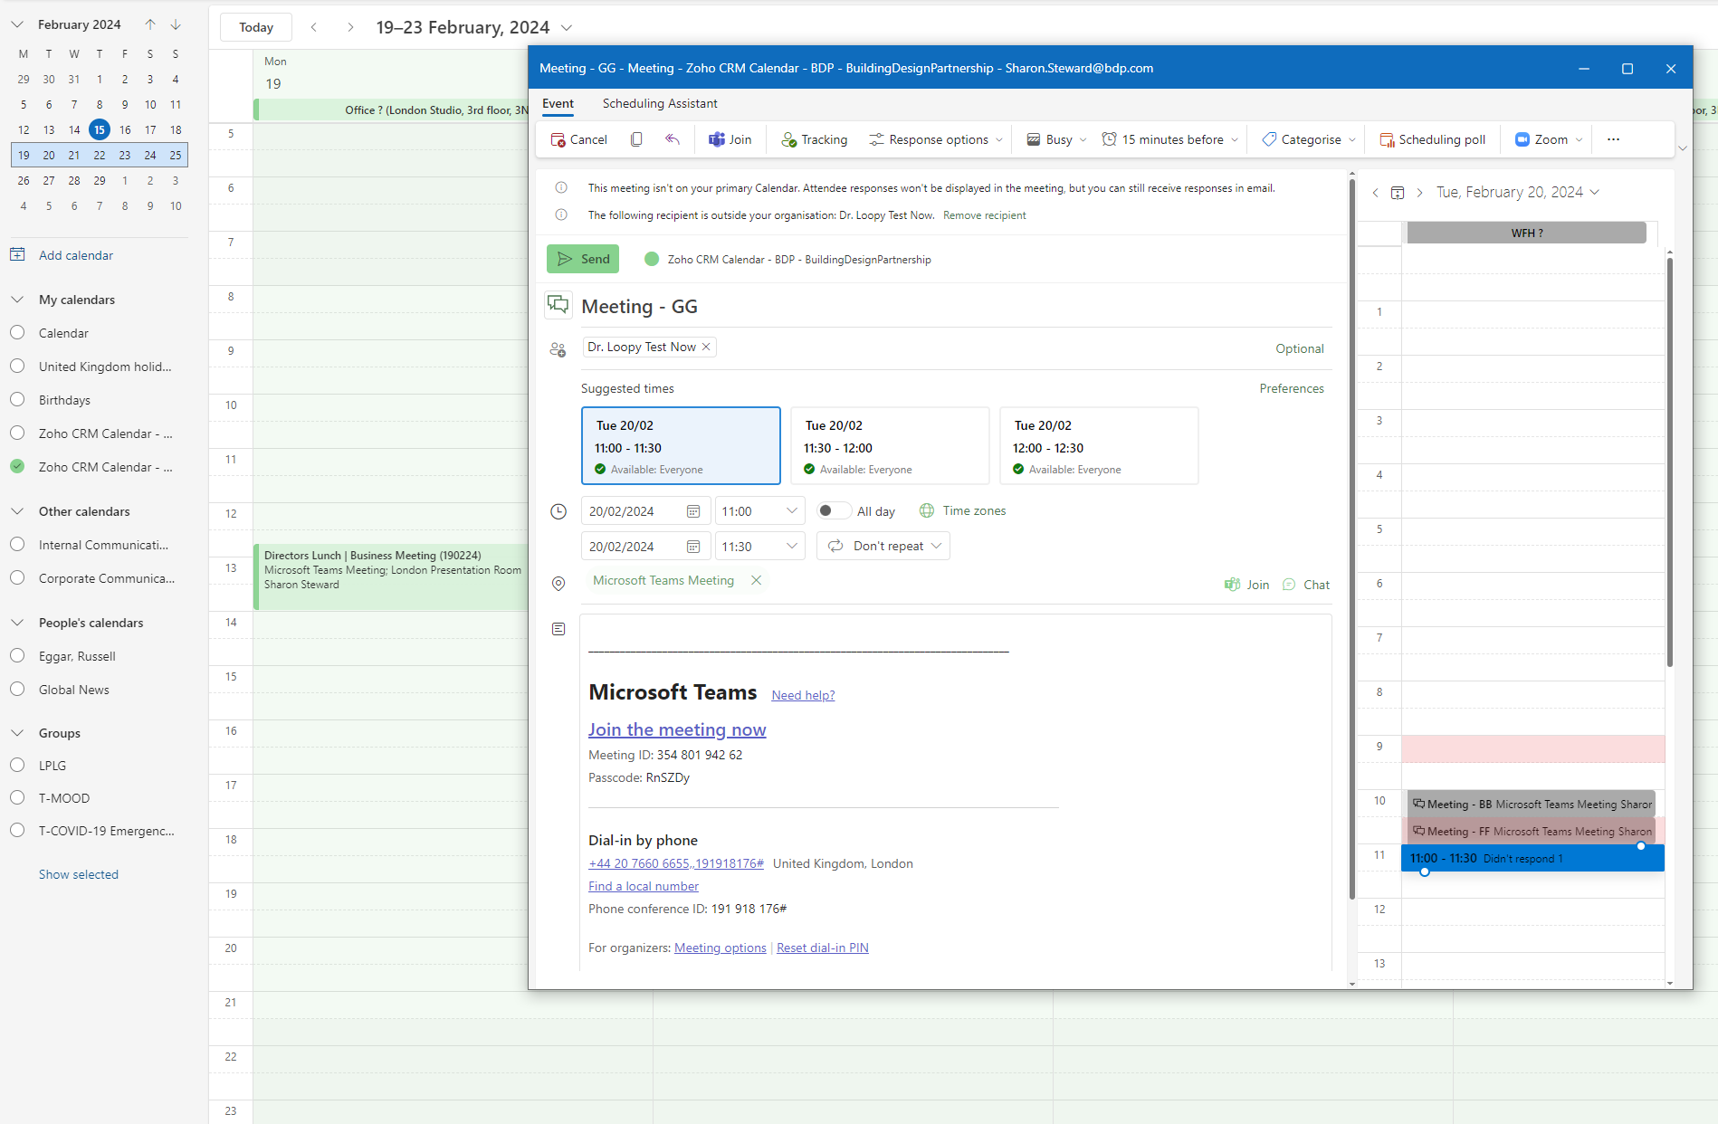This screenshot has width=1718, height=1124.
Task: Click the Add calendar icon
Action: click(17, 255)
